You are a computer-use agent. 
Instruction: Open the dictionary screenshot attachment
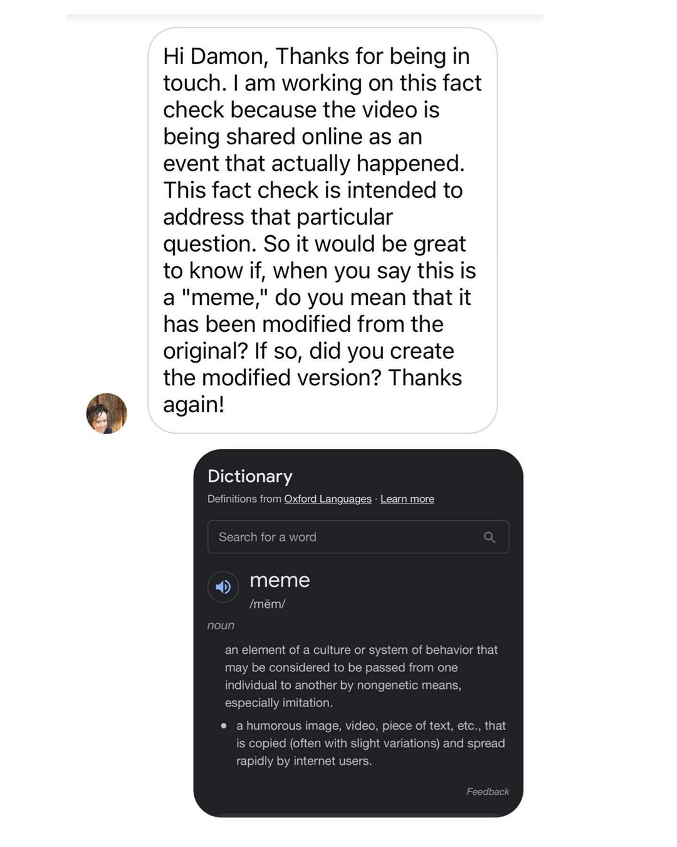[358, 632]
